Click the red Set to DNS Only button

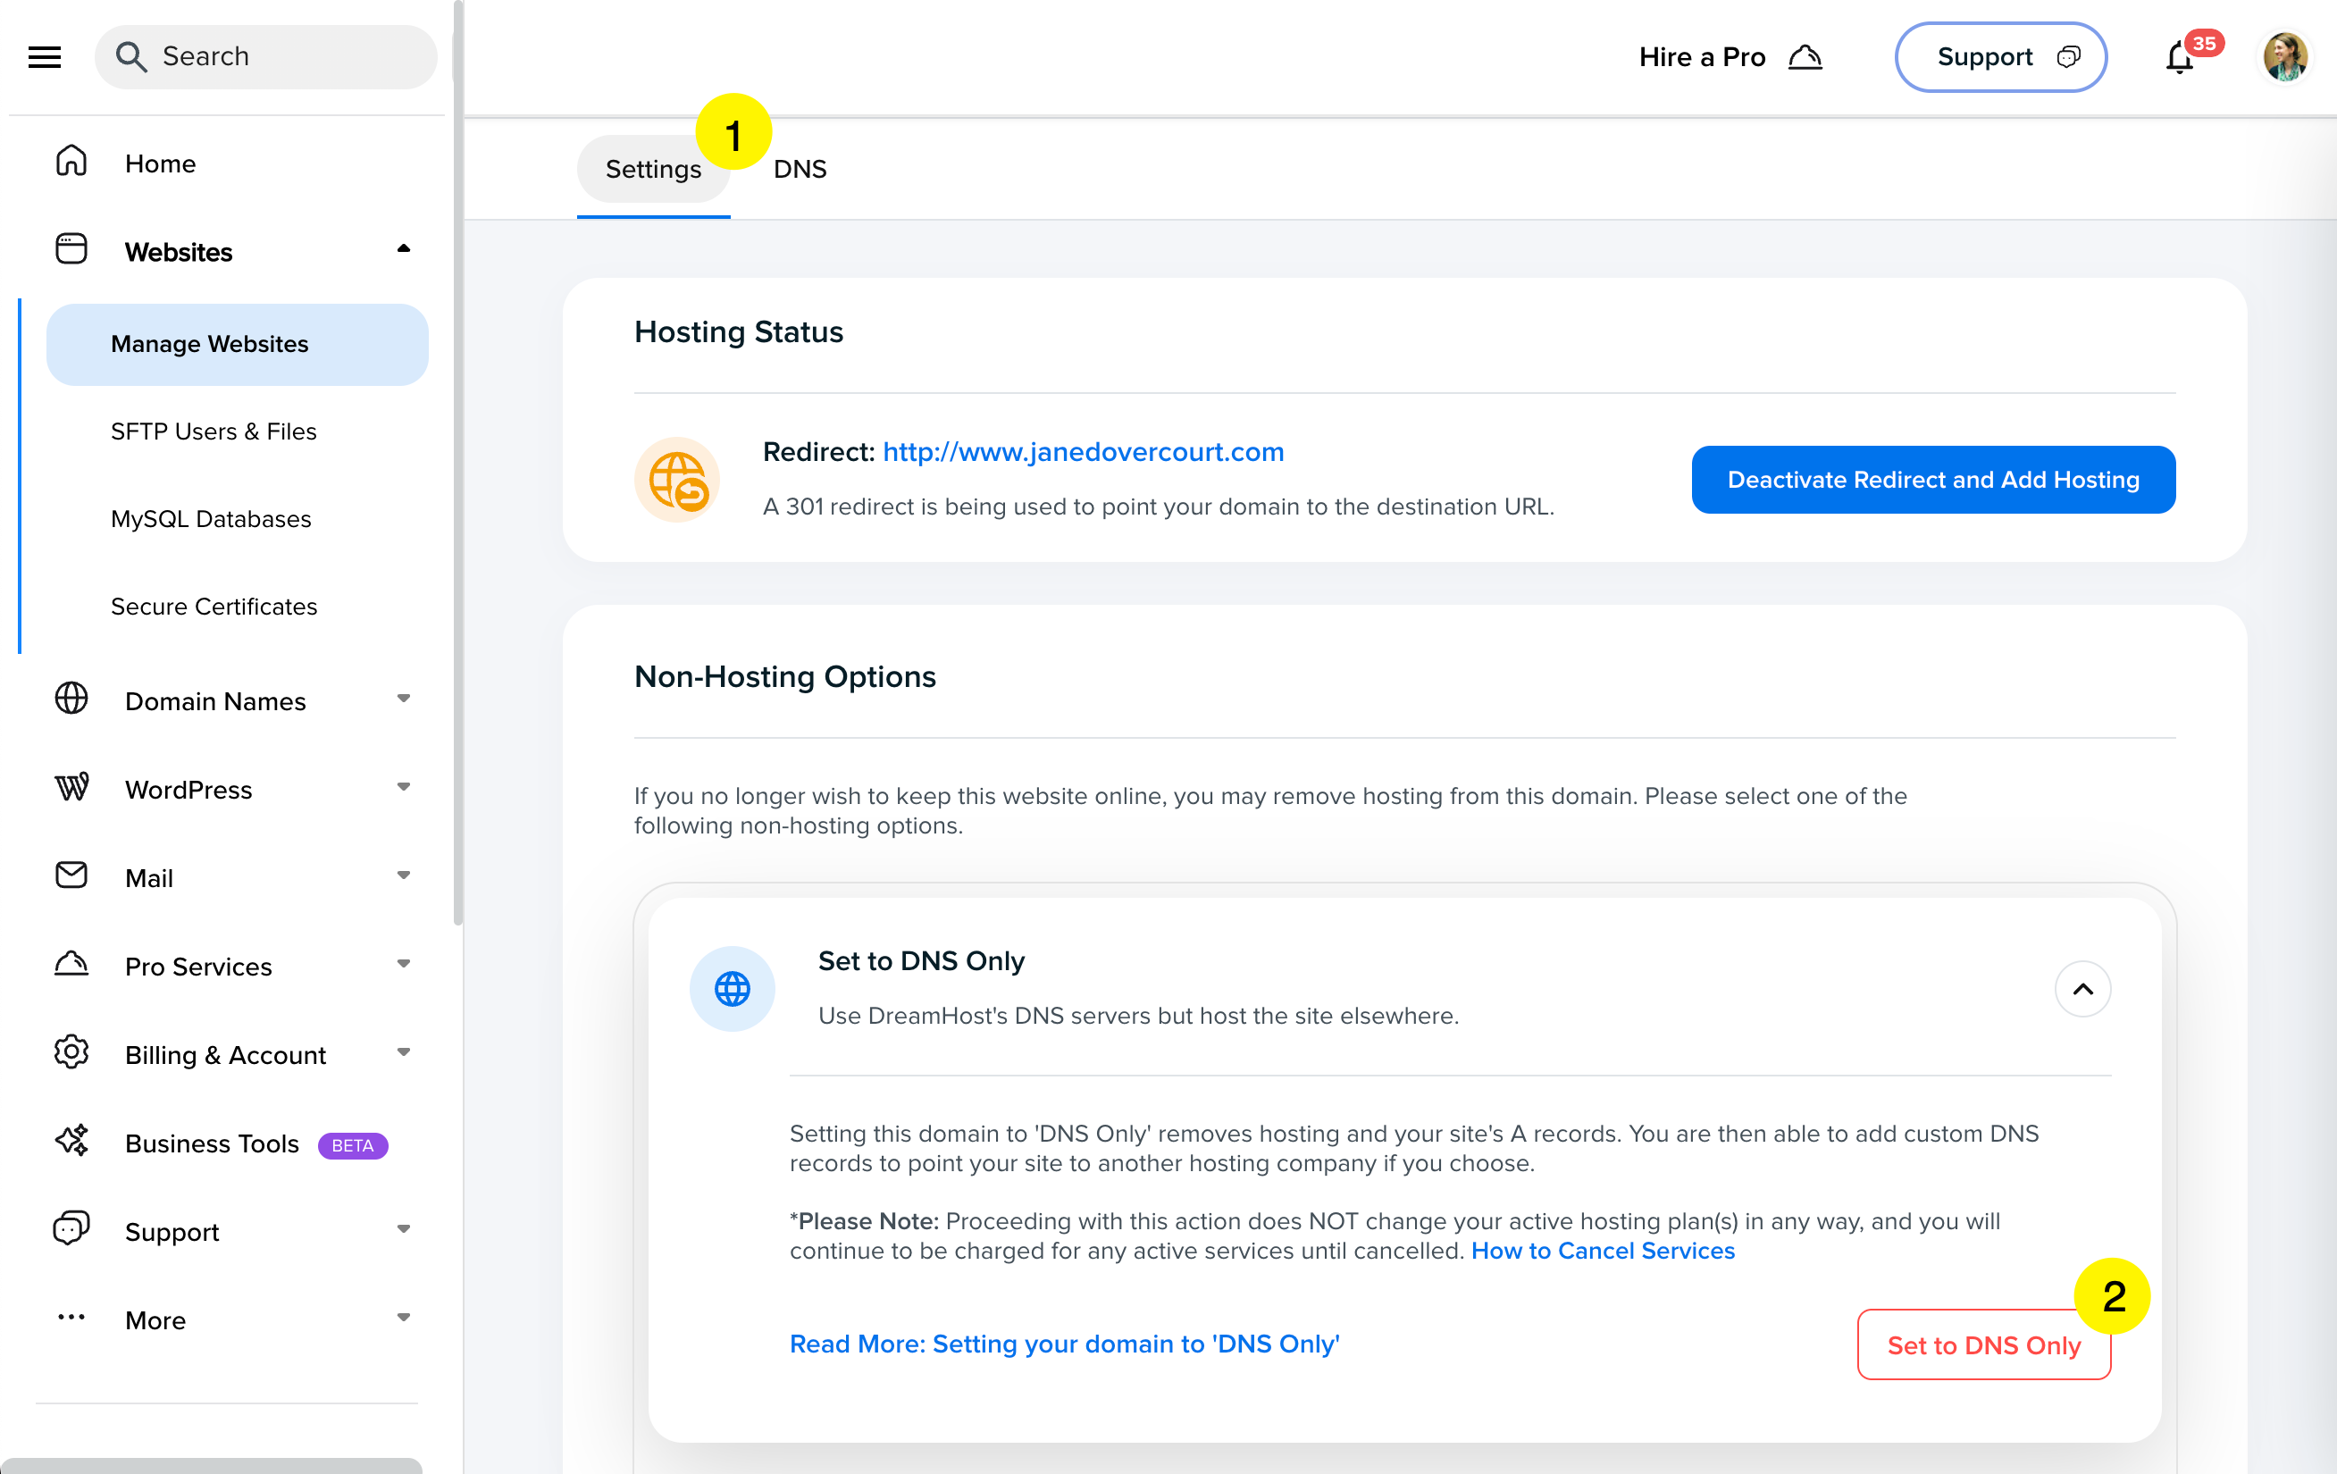point(1982,1345)
